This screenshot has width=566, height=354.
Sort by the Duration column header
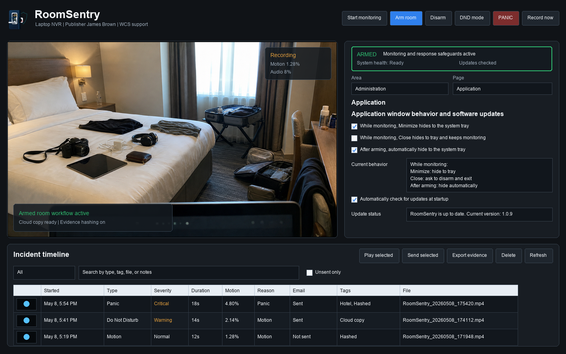tap(205, 291)
